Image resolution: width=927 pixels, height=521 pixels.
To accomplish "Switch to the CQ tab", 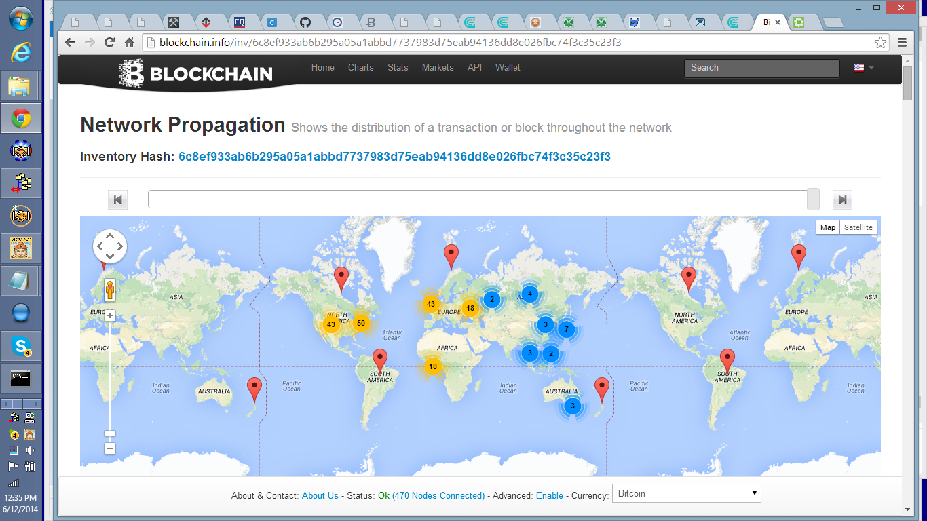I will 239,22.
